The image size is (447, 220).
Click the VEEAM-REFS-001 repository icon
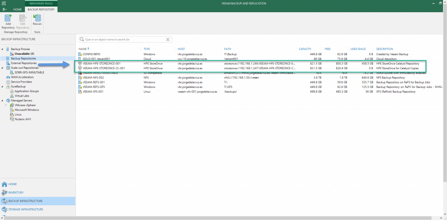click(x=80, y=82)
